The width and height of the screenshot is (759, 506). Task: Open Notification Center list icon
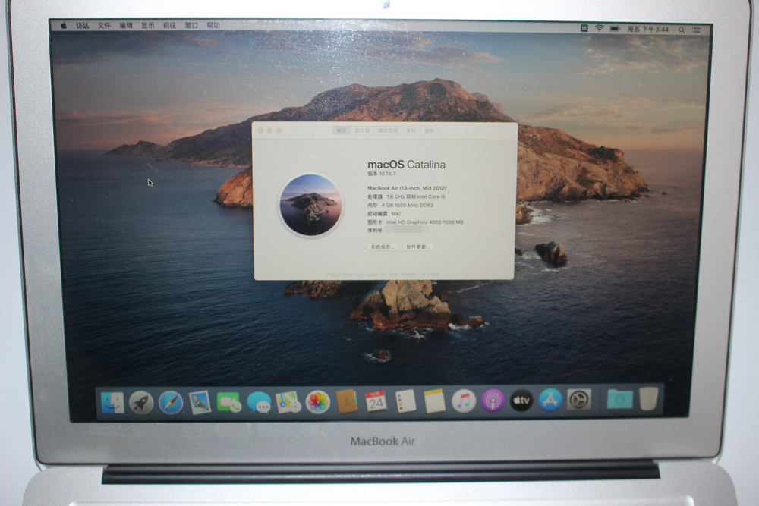(x=696, y=30)
